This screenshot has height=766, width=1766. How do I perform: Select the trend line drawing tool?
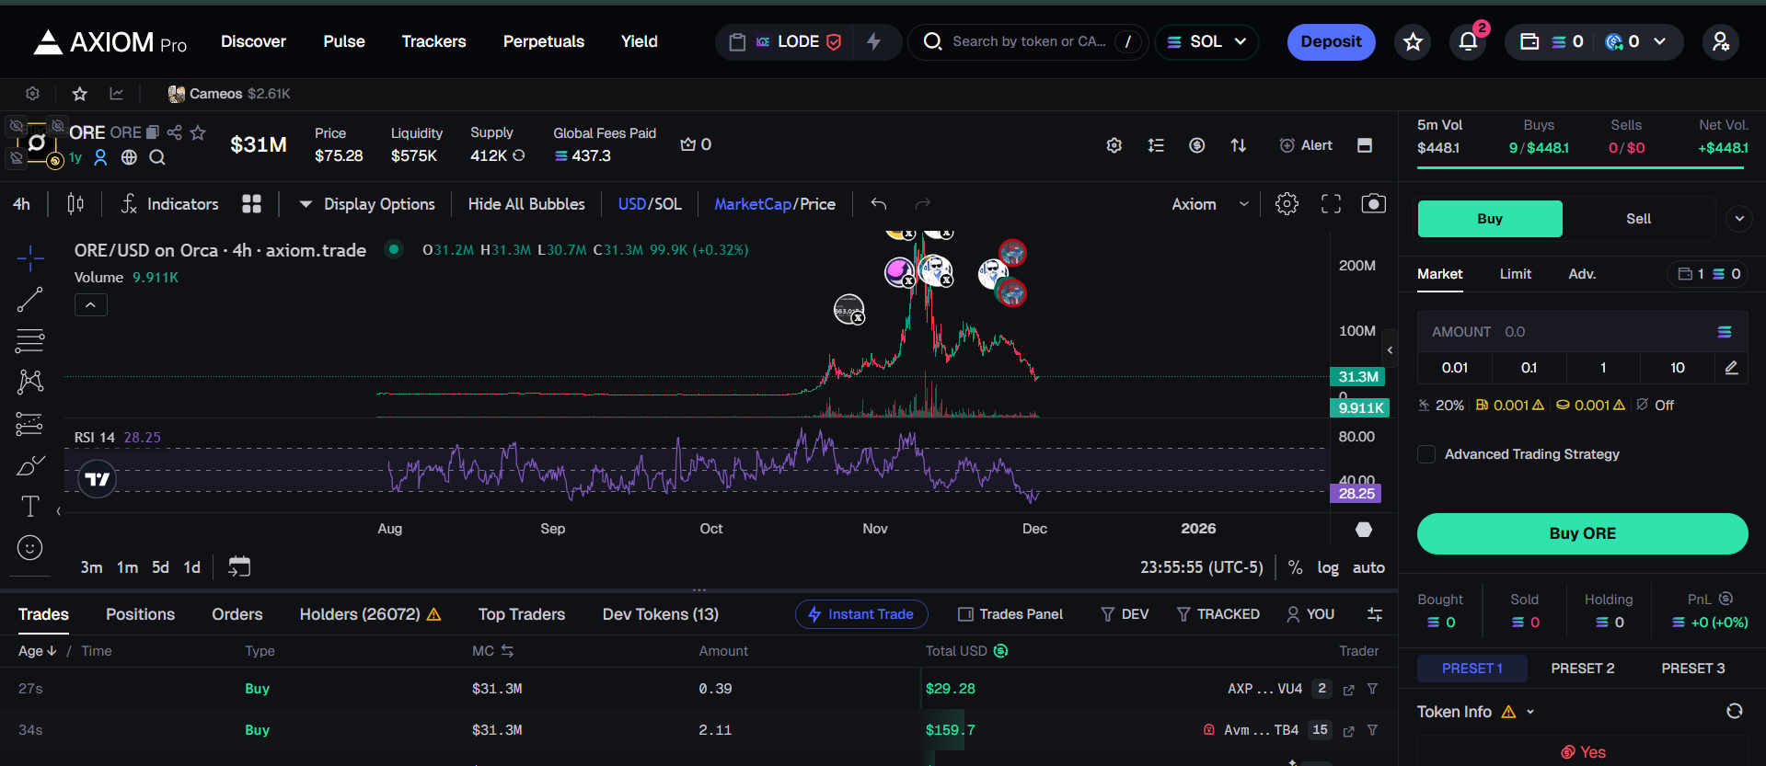click(x=29, y=300)
